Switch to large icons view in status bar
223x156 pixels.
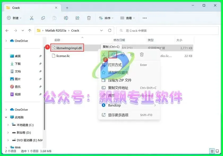coord(217,151)
